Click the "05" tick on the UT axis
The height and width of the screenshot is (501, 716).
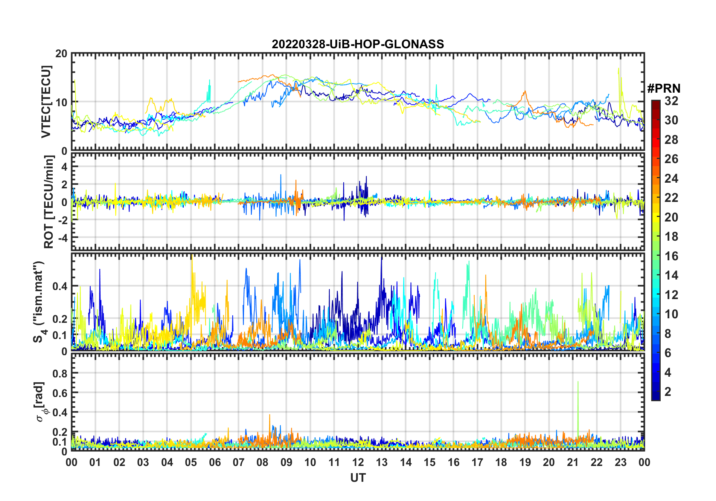coord(191,462)
